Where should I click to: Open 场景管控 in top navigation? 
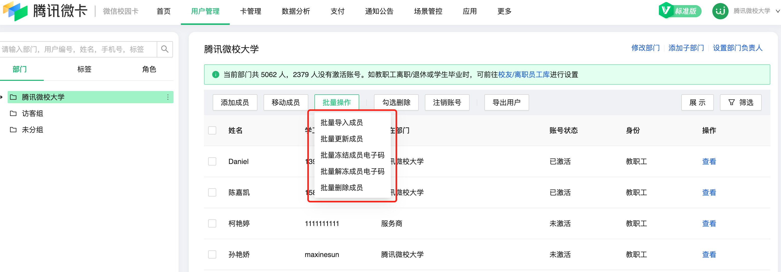(428, 11)
